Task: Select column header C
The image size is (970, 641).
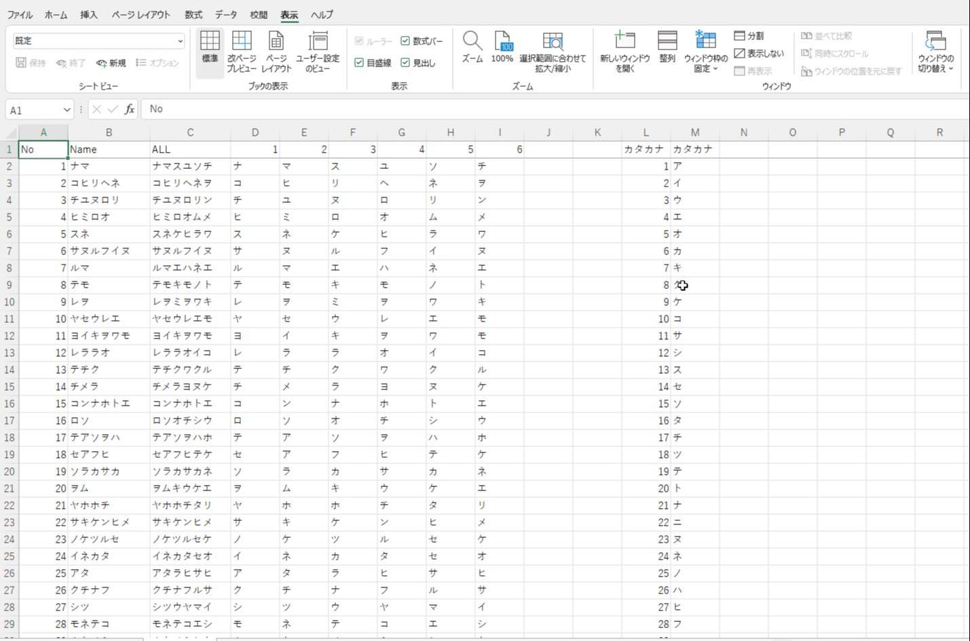Action: 190,132
